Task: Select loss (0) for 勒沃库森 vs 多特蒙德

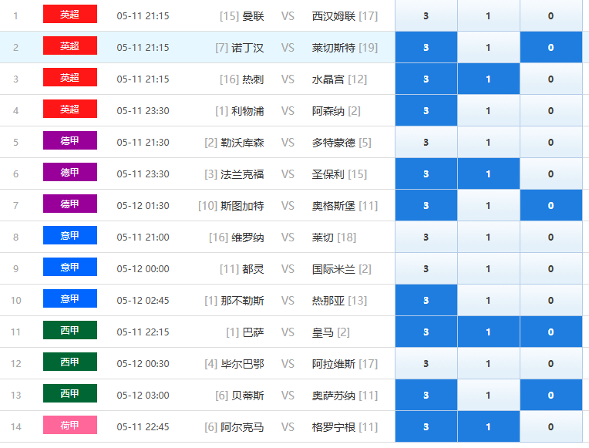Action: coord(551,142)
